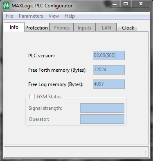153x161 pixels.
Task: Switch to the Protection tab
Action: click(37, 28)
